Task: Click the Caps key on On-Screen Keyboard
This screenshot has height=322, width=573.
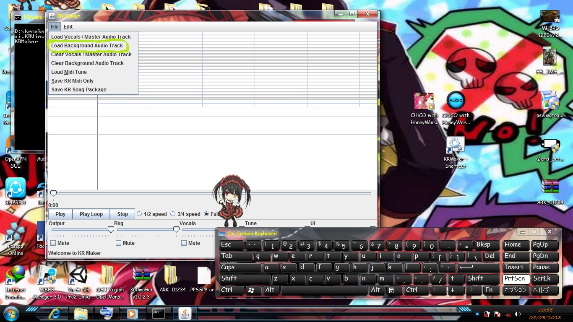Action: pos(240,267)
